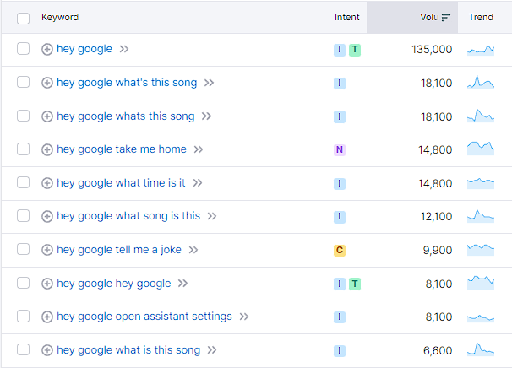
Task: Click the 12,100 volume value
Action: (x=436, y=217)
